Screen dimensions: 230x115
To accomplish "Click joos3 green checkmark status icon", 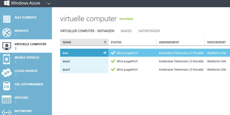I will (x=113, y=69).
